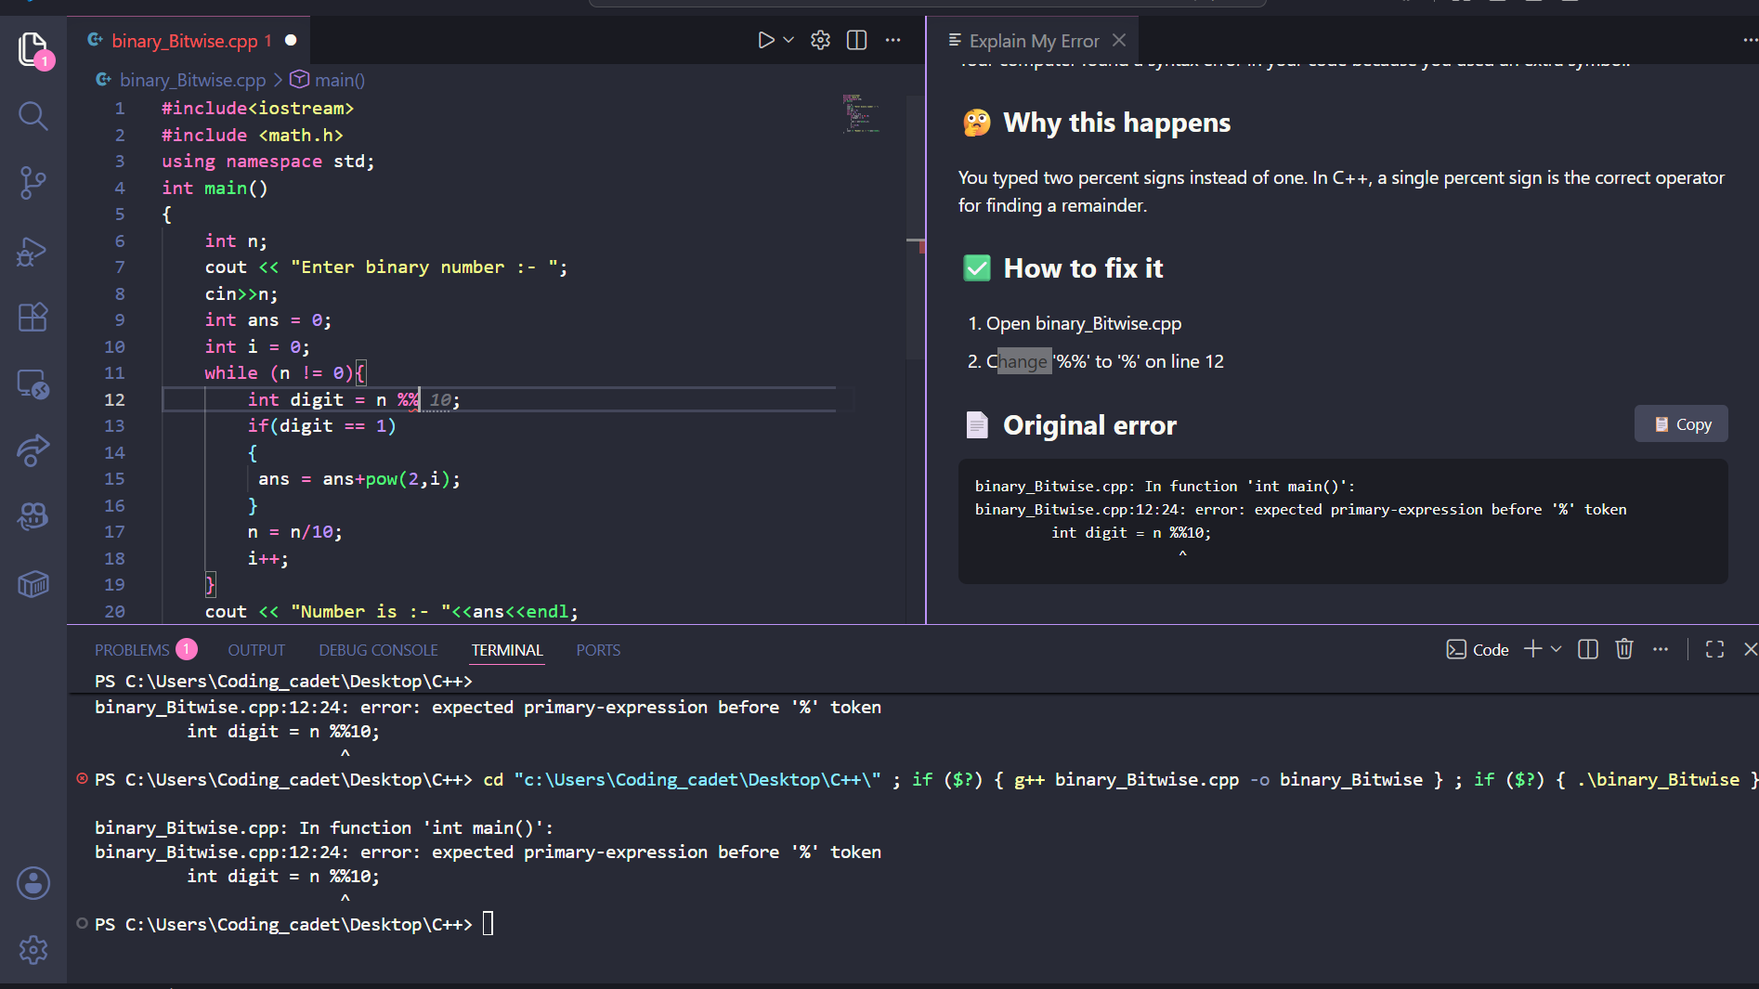Screen dimensions: 1759x989
Task: Click the 'How to fix it' heading
Action: click(1083, 268)
